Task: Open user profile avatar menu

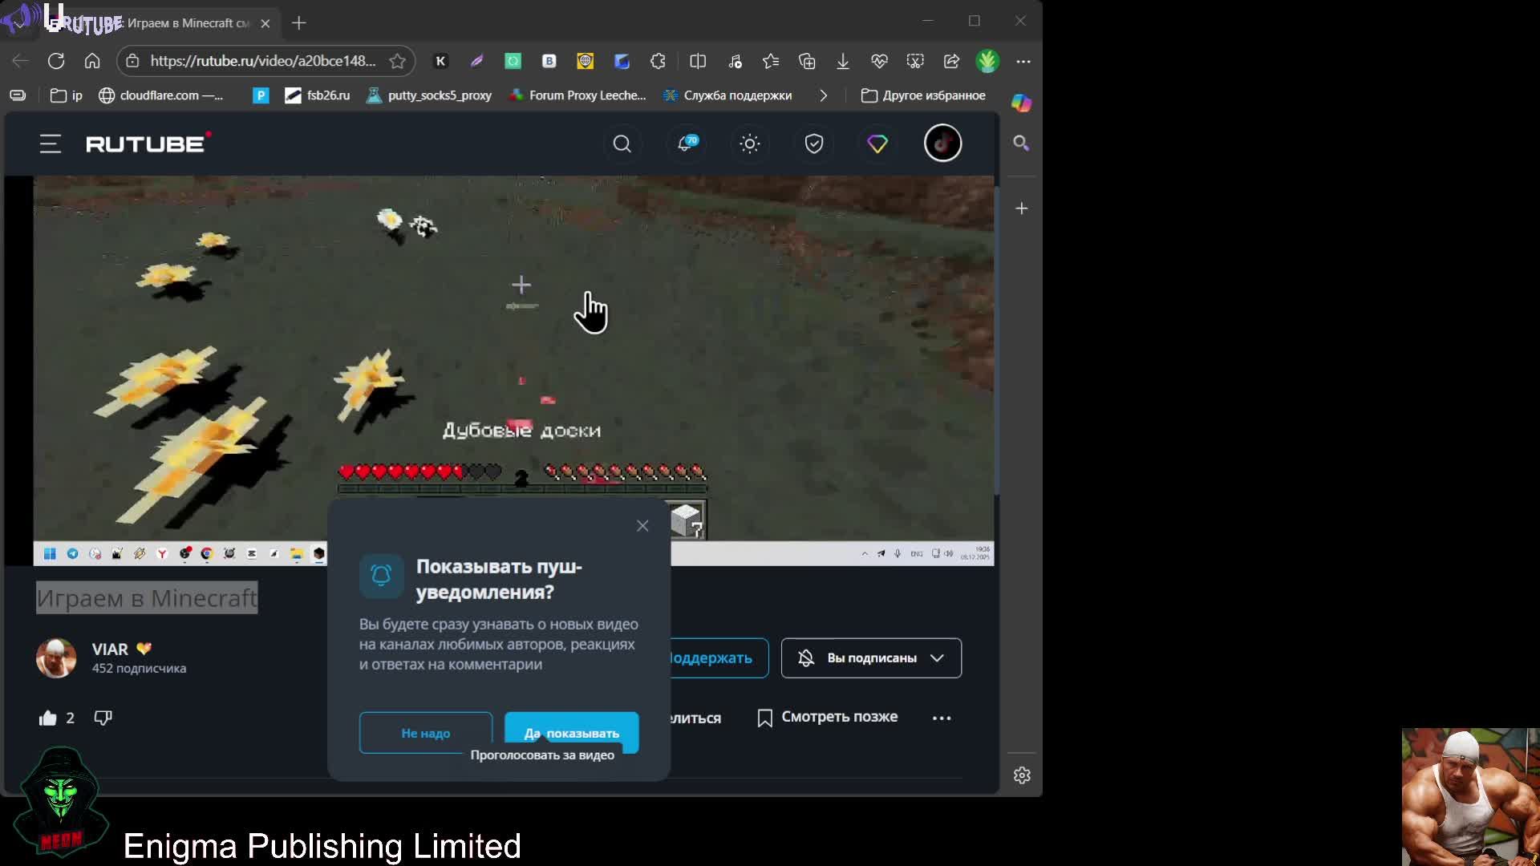Action: point(942,144)
